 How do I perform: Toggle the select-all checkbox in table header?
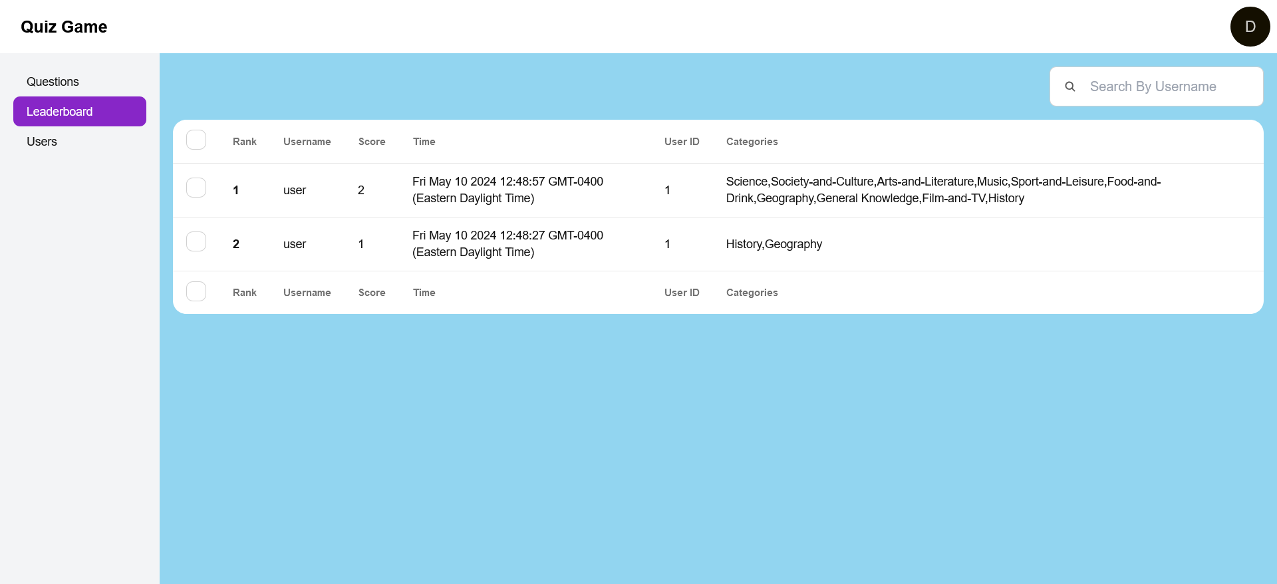tap(196, 140)
